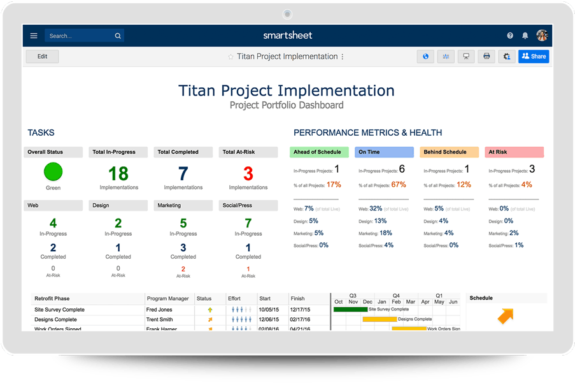This screenshot has height=383, width=575.
Task: Select the yellow Designs Complete Gantt bar
Action: click(380, 319)
